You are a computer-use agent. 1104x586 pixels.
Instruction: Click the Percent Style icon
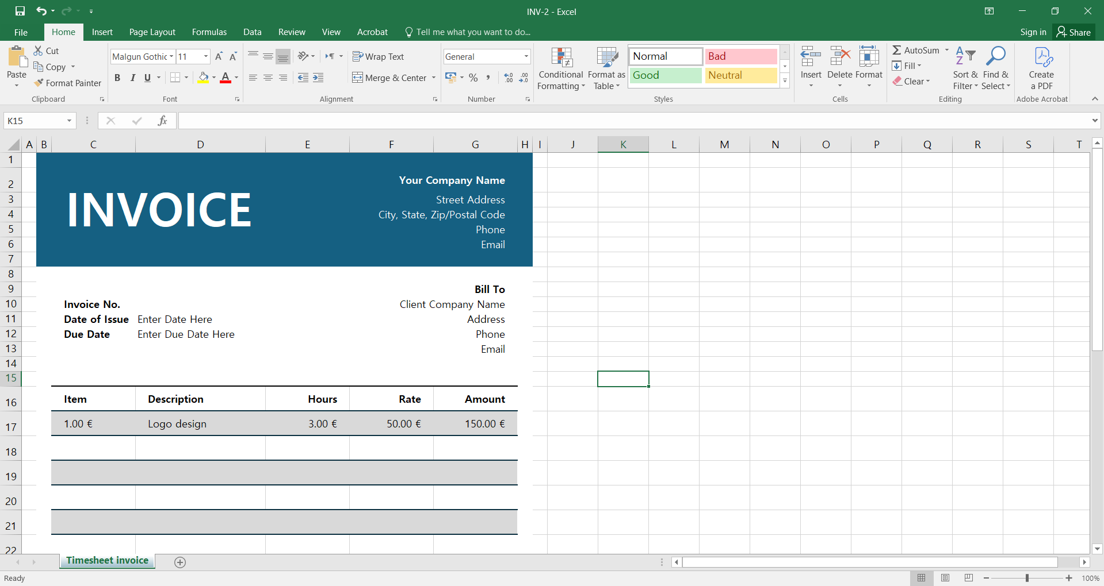(x=473, y=78)
